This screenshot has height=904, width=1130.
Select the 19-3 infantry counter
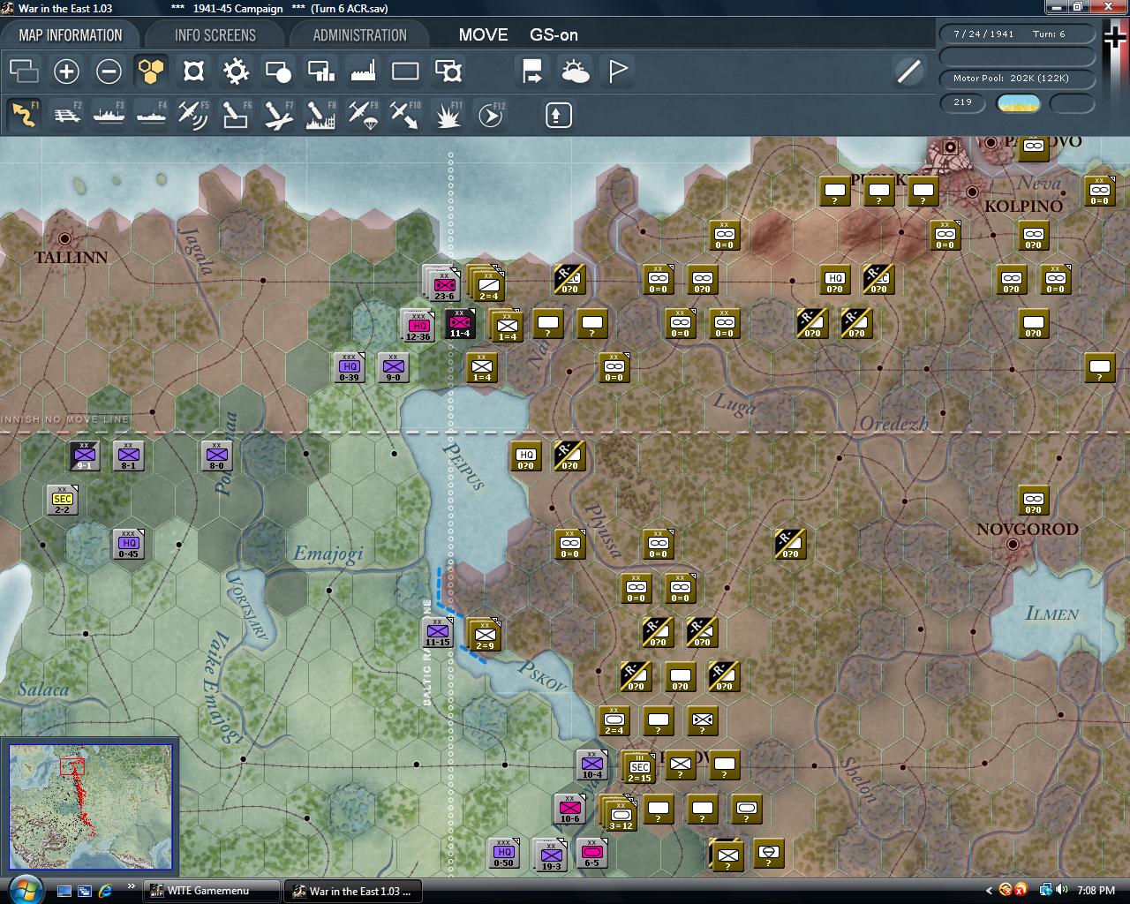[x=551, y=855]
